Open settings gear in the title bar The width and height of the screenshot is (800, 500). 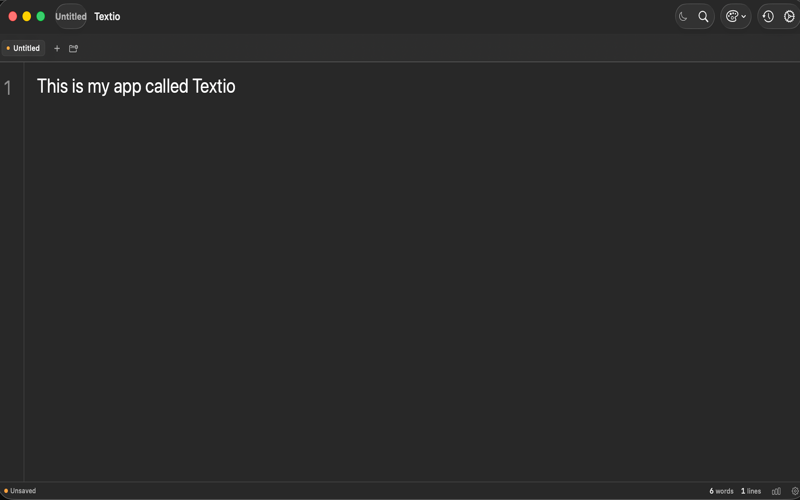(x=789, y=16)
